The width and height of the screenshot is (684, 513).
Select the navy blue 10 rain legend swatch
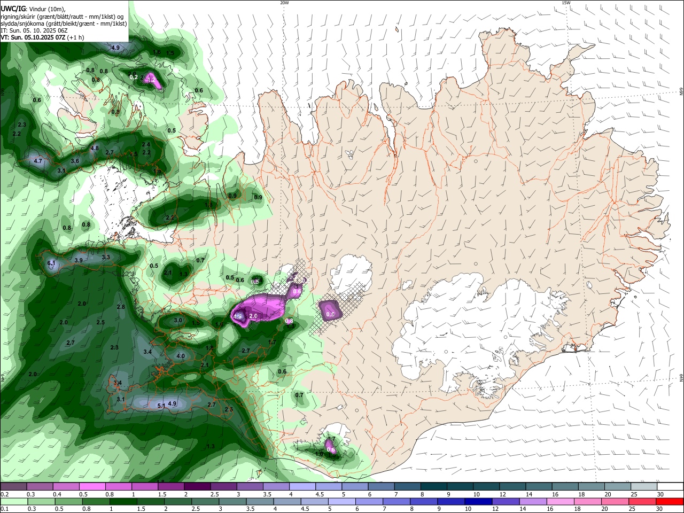pyautogui.click(x=478, y=501)
